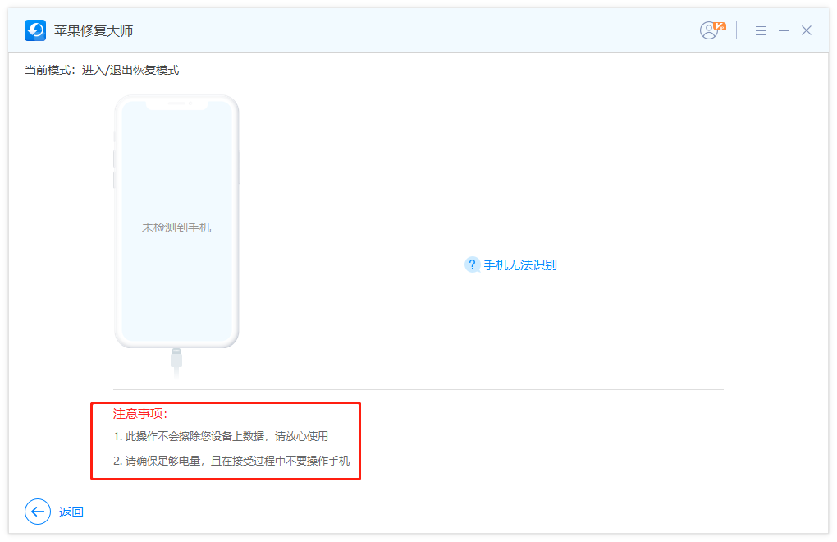The height and width of the screenshot is (542, 837).
Task: Click the 注意事项 heading
Action: pos(140,414)
